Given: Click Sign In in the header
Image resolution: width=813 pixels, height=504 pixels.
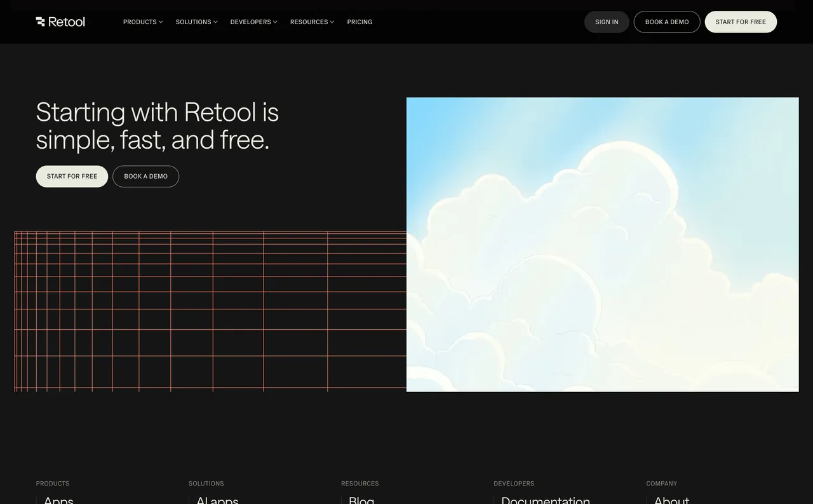Looking at the screenshot, I should coord(606,22).
